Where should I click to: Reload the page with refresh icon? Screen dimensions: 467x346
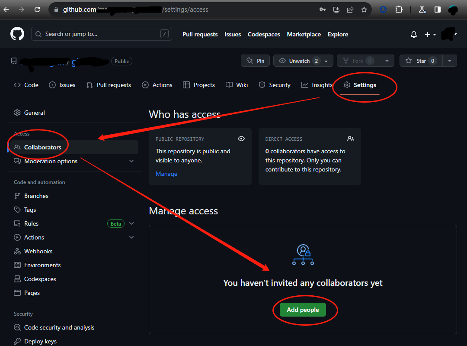click(x=37, y=10)
